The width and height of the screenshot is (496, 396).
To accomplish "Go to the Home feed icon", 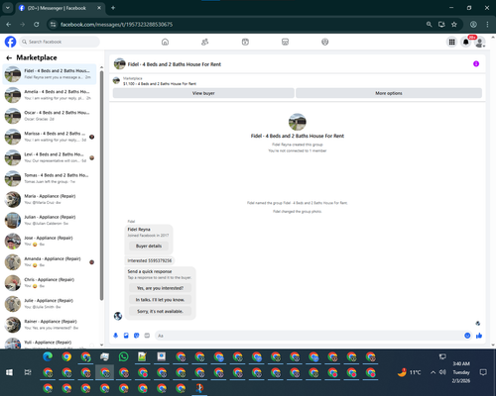I will click(165, 42).
